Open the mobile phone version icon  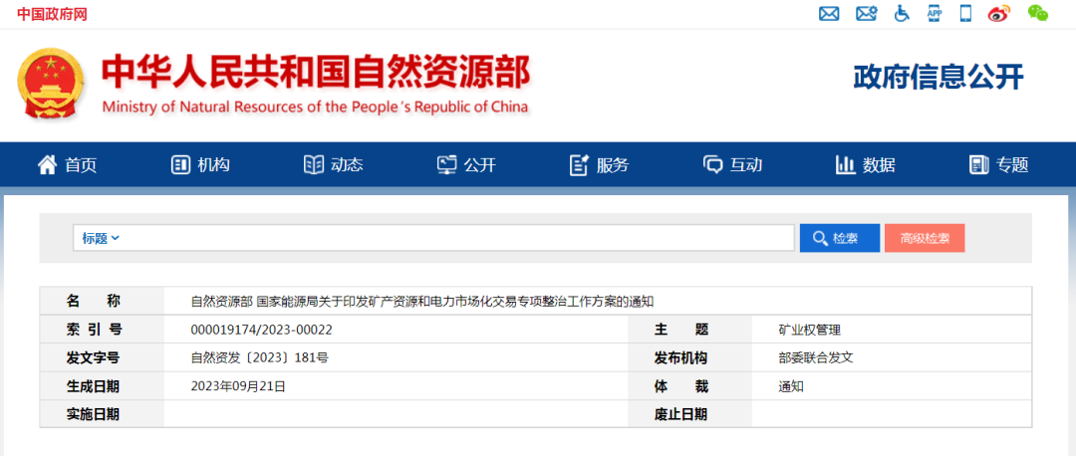click(965, 14)
